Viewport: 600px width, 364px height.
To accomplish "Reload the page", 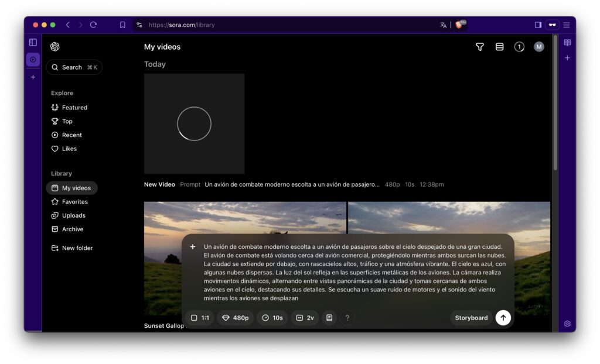I will tap(93, 25).
